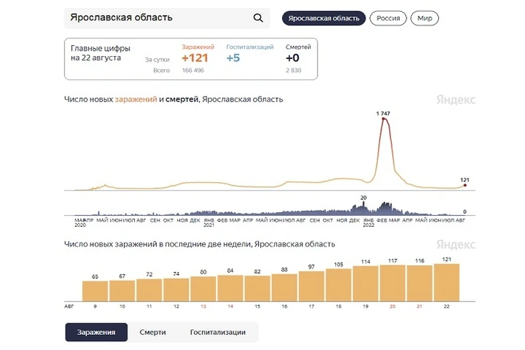Click the bar labeled 97 for August 17
525x350 pixels.
click(311, 286)
